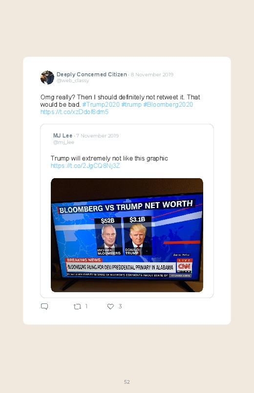Click the reply speech bubble icon
This screenshot has height=393, width=254.
44,306
